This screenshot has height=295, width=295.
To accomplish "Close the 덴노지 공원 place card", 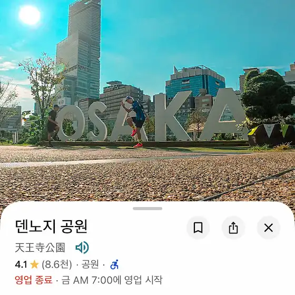I will [x=269, y=228].
